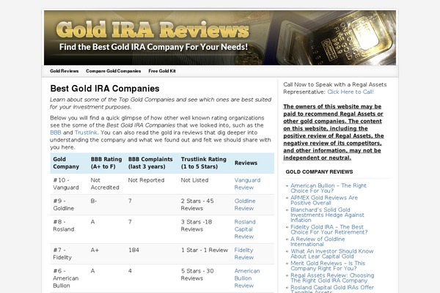Open the Rosland Capital Review link
This screenshot has height=293, width=440.
(x=245, y=229)
